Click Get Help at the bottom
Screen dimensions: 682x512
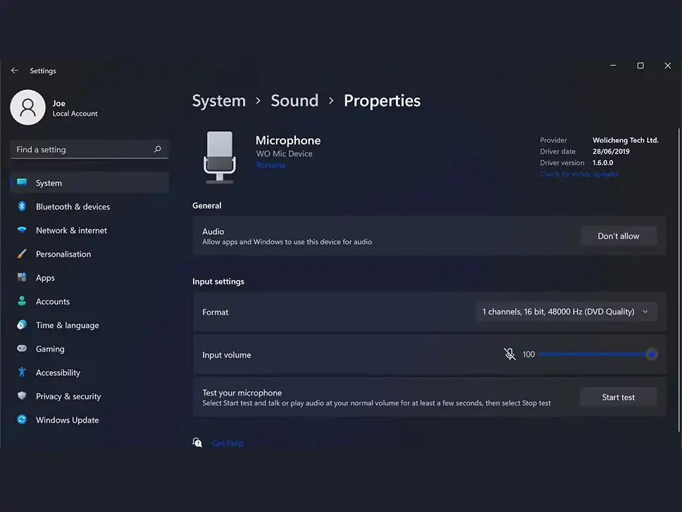[x=227, y=442]
